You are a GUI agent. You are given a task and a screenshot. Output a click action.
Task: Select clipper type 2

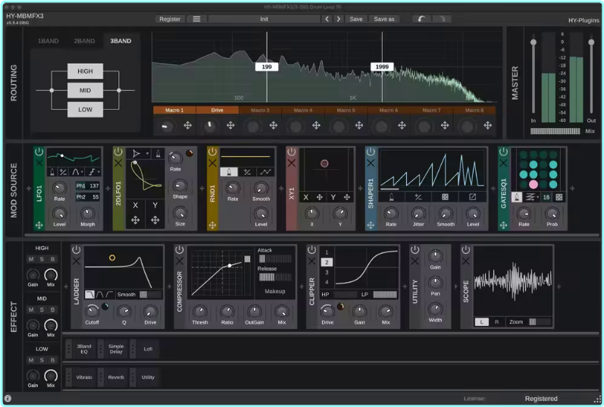327,262
